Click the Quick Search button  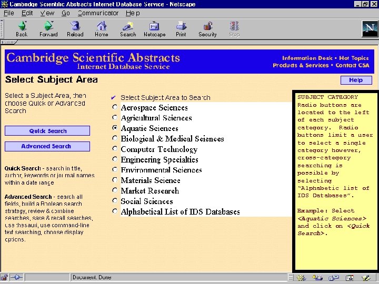[47, 131]
